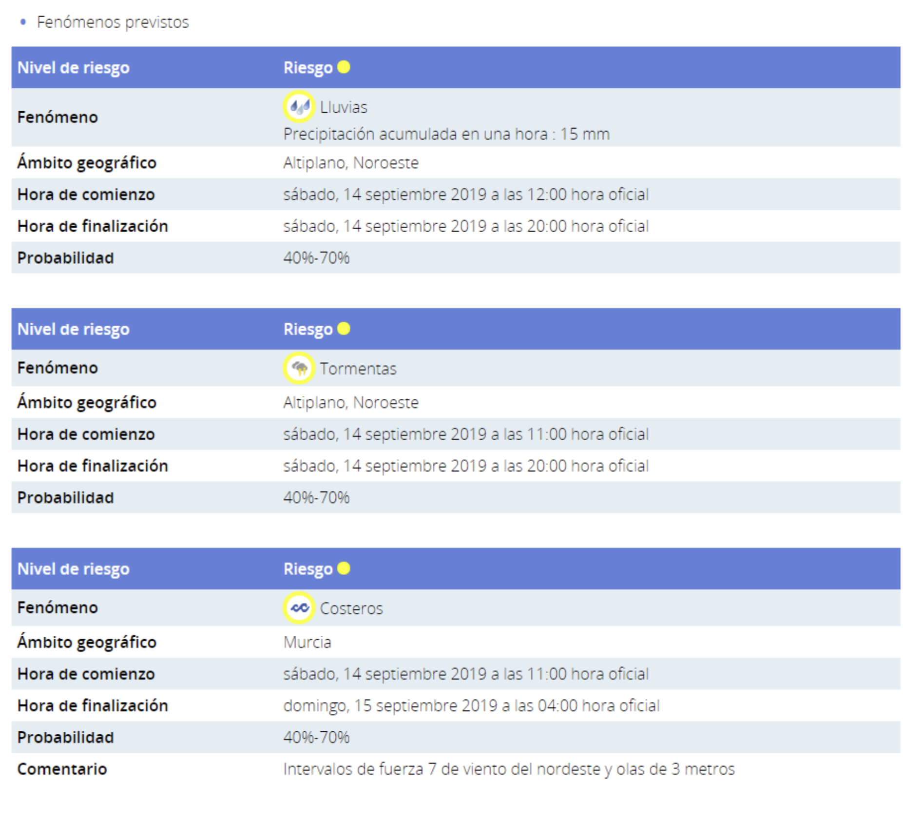Click yellow risk dot in Costeros table header
Image resolution: width=903 pixels, height=822 pixels.
pyautogui.click(x=344, y=568)
